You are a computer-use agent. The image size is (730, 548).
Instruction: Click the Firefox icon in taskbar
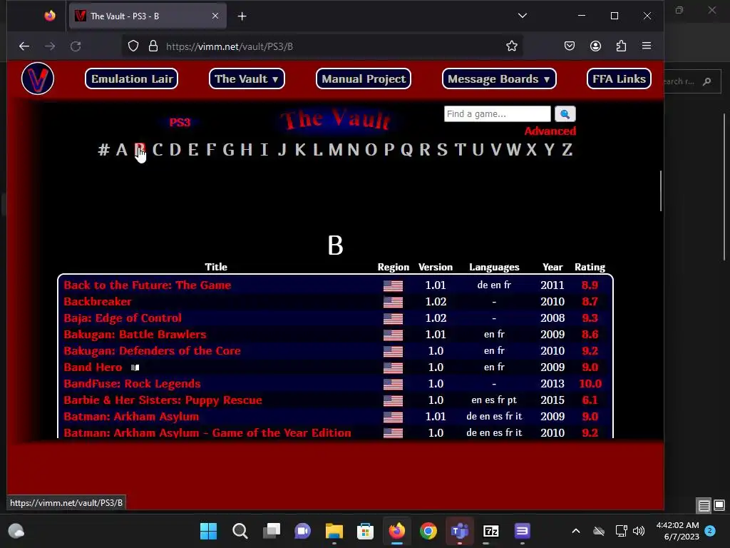(x=396, y=531)
